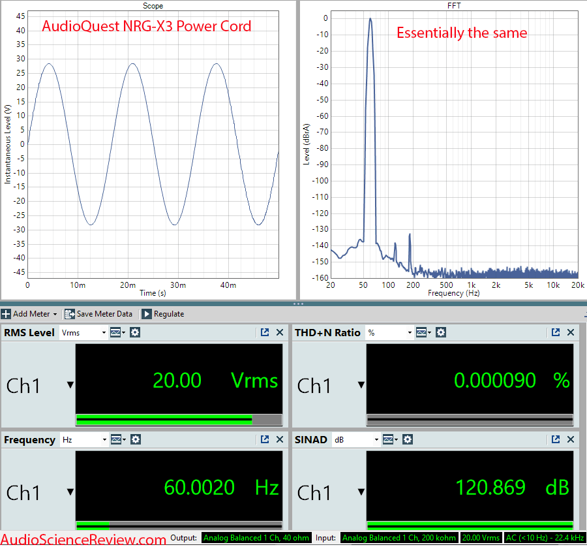This screenshot has height=547, width=587.
Task: Click the RMS Level green bar graph
Action: (179, 420)
